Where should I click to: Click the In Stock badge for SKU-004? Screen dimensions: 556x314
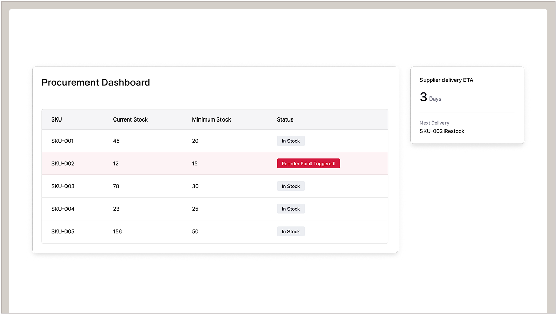point(291,209)
